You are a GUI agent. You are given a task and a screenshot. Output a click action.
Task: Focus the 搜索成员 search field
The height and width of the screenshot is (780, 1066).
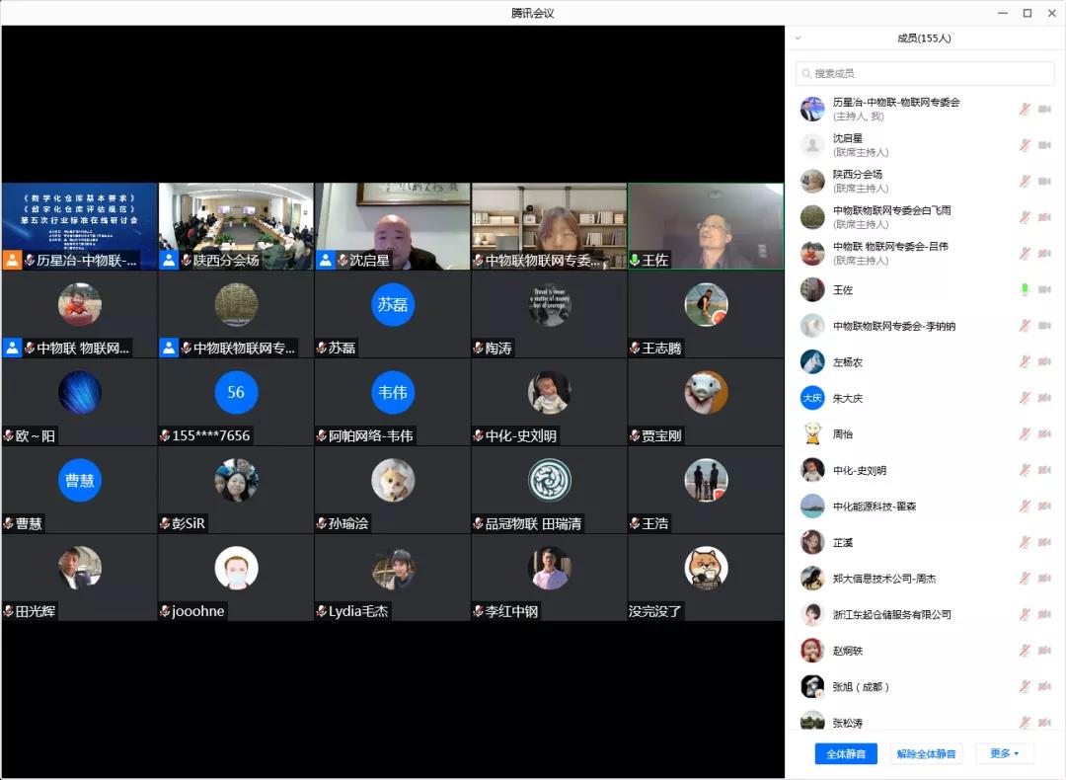tap(925, 73)
